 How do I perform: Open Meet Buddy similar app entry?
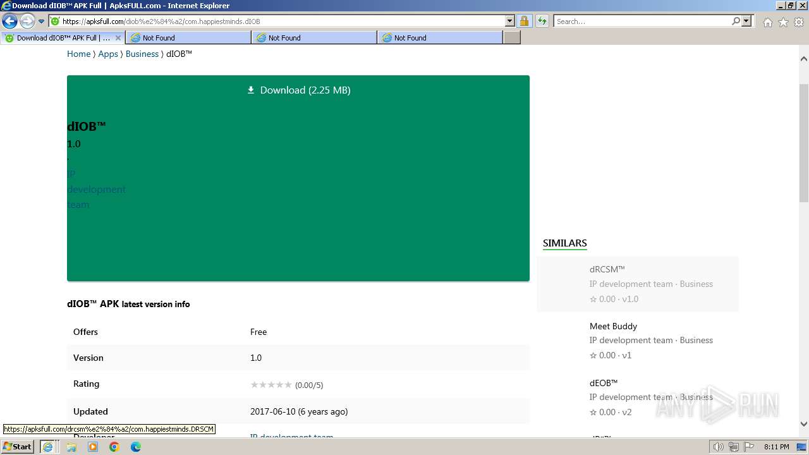pos(638,341)
